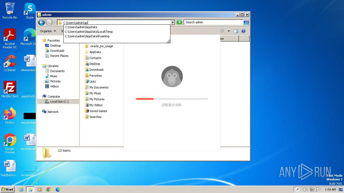This screenshot has height=193, width=344.
Task: Select the Links folder
Action: tap(90, 81)
